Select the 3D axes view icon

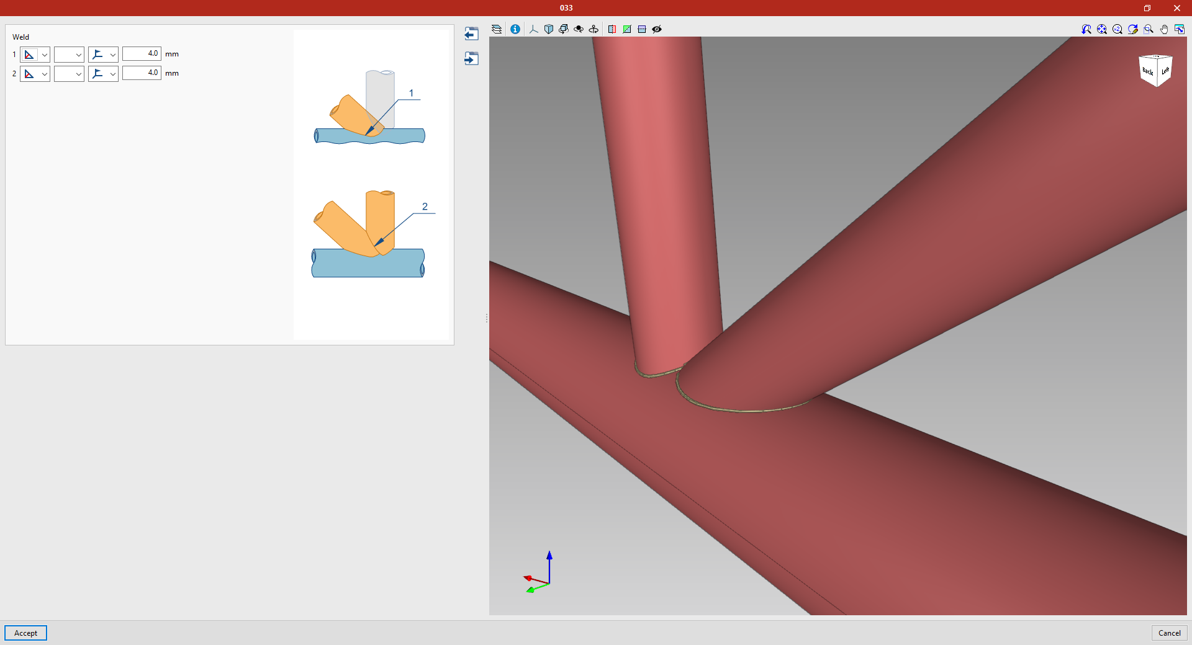(x=534, y=29)
